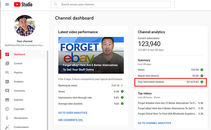
Task: Click the search magnifier icon
Action: point(56,4)
